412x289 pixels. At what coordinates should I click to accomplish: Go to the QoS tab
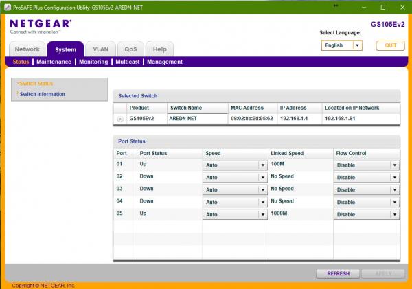pos(130,49)
